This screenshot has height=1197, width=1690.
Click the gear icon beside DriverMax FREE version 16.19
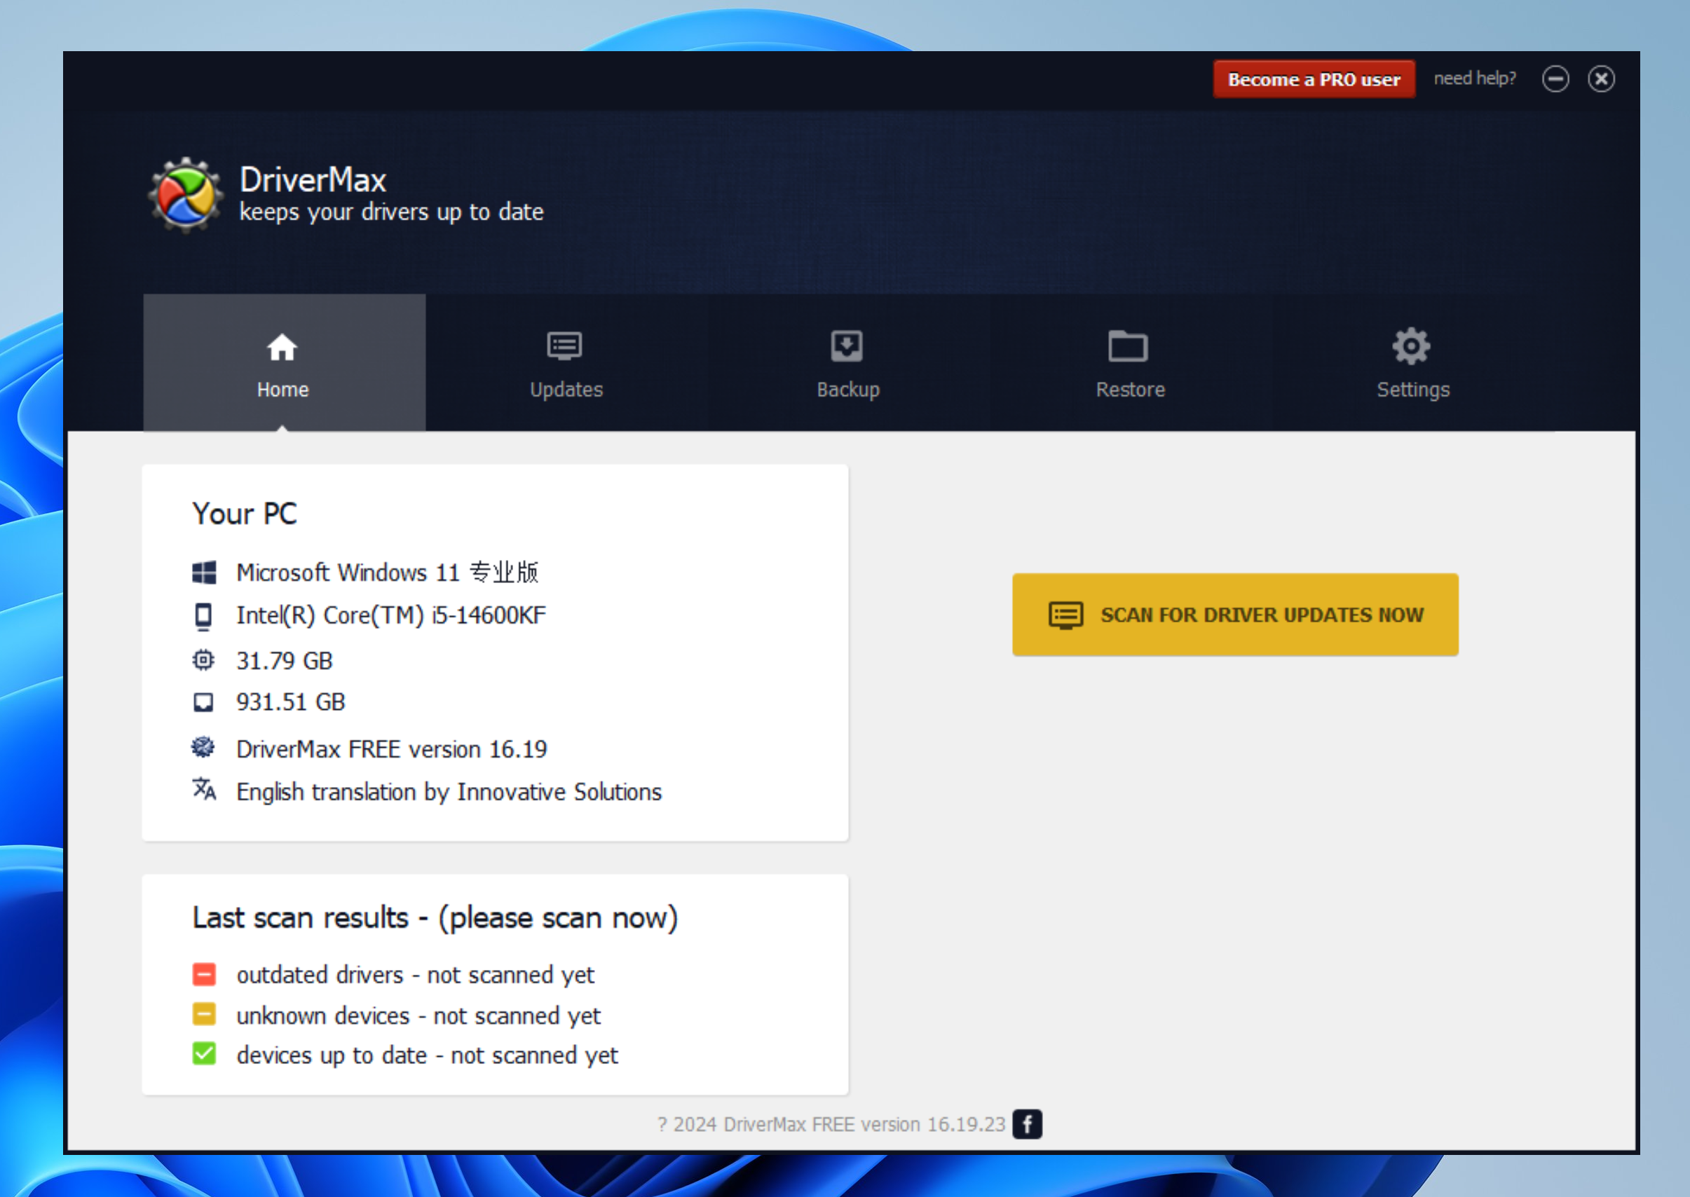(203, 747)
